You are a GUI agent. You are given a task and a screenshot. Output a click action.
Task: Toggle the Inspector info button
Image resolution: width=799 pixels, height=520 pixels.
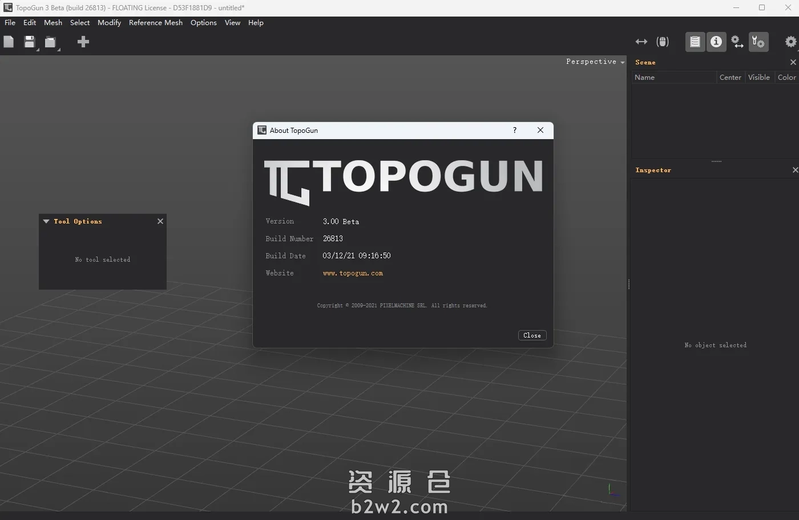pyautogui.click(x=716, y=42)
